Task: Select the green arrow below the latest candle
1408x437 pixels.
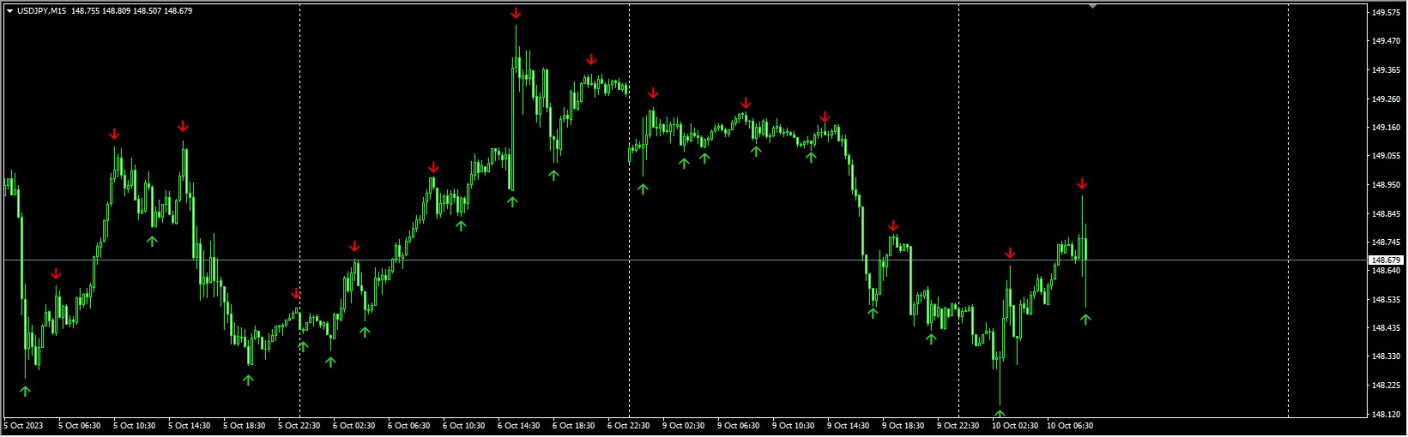Action: [1085, 319]
